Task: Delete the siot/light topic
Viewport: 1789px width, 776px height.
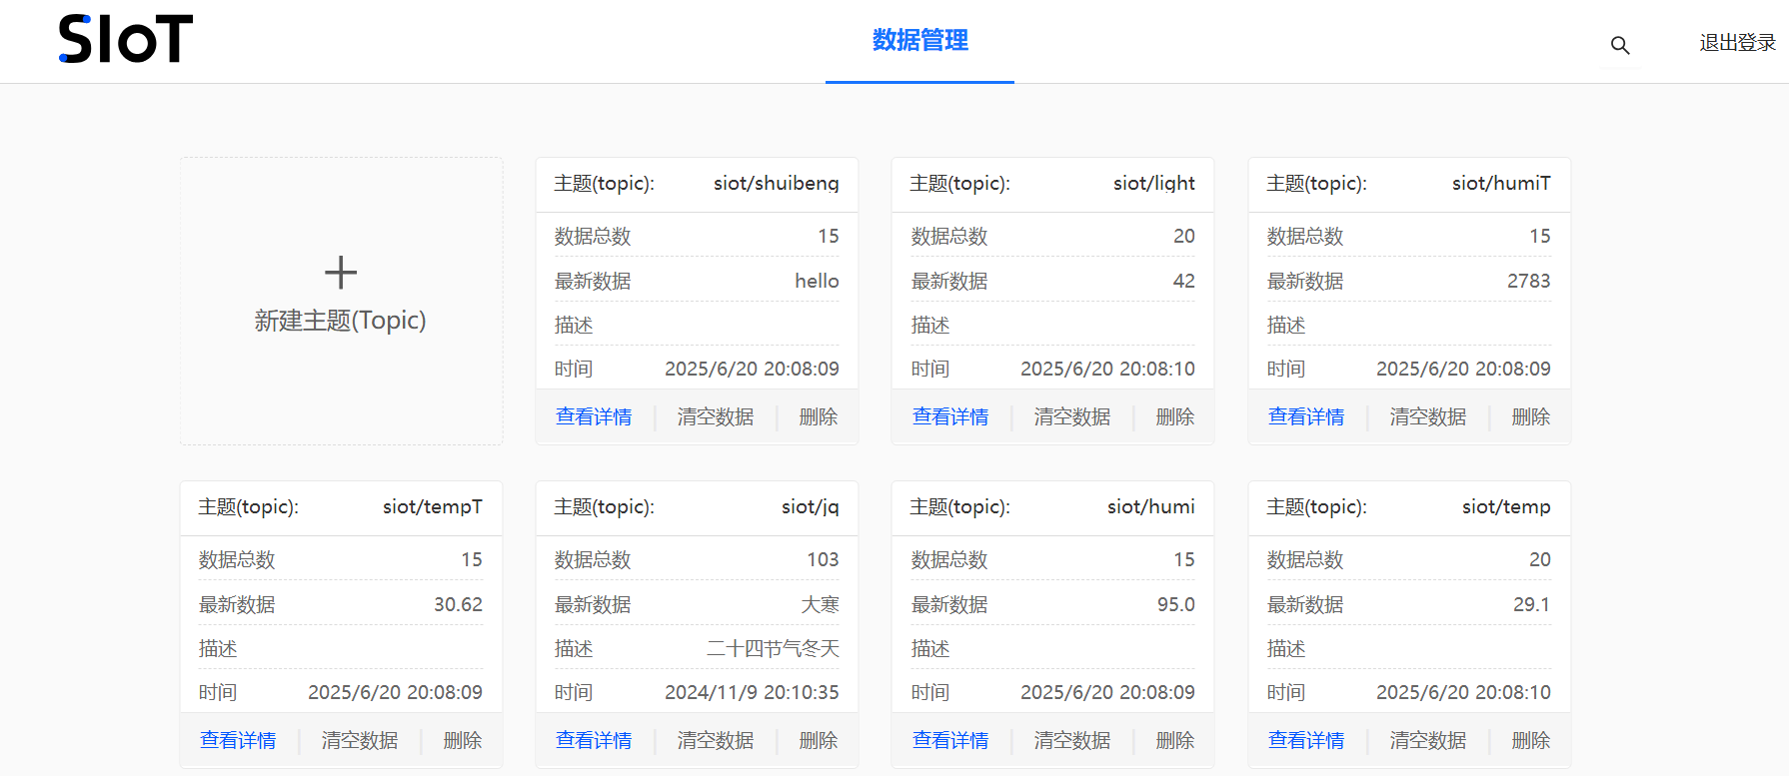Action: pos(1175,416)
